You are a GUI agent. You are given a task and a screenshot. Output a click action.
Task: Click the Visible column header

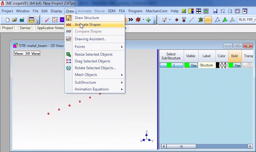coord(191,56)
